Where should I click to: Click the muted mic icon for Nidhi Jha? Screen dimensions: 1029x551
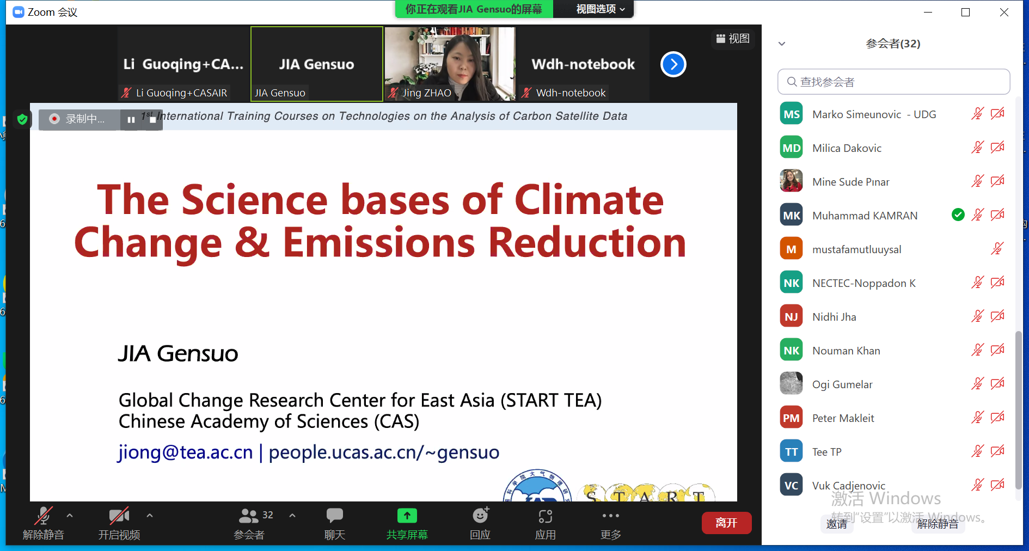[x=977, y=316]
